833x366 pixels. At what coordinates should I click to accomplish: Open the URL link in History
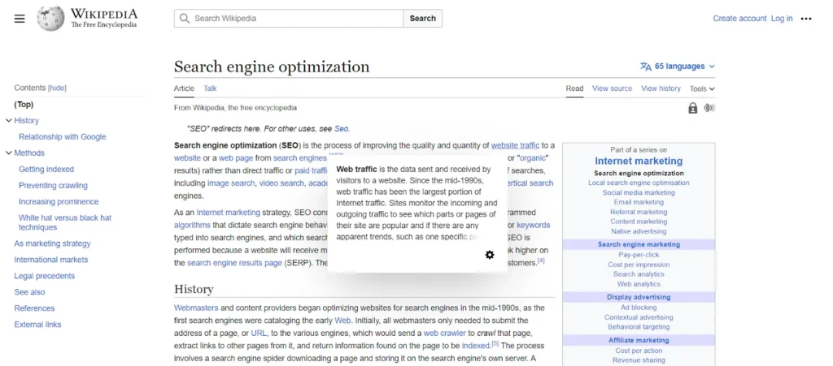tap(259, 334)
